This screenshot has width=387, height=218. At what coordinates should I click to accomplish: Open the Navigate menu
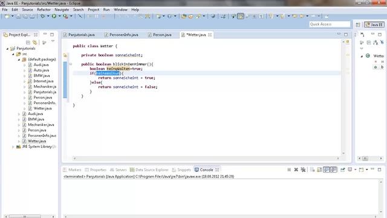coord(62,10)
